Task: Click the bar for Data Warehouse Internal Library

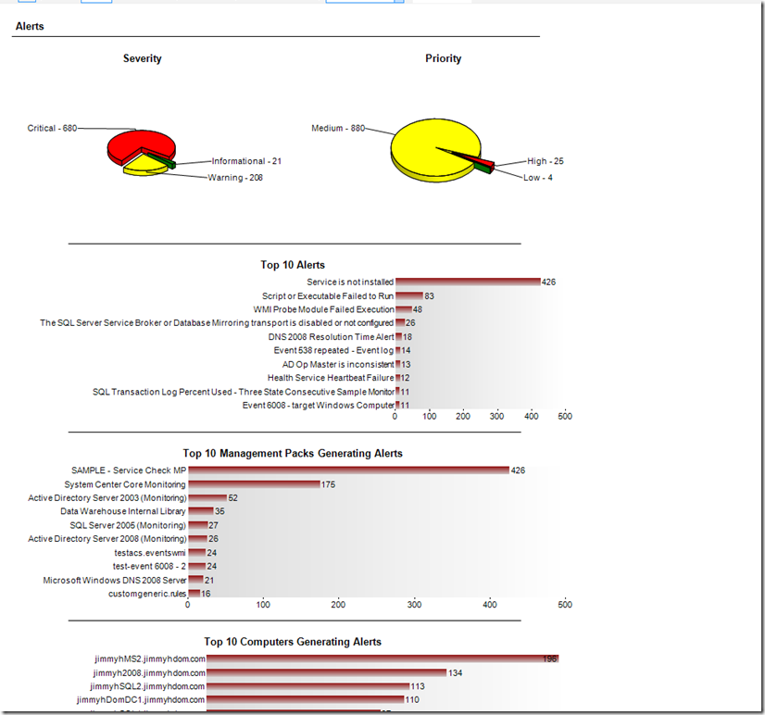Action: tap(201, 511)
